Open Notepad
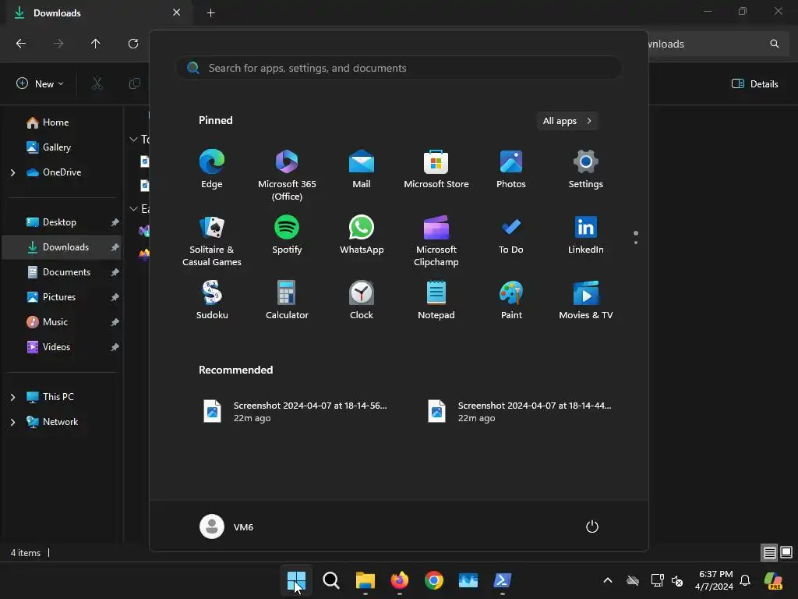This screenshot has height=599, width=798. 436,300
